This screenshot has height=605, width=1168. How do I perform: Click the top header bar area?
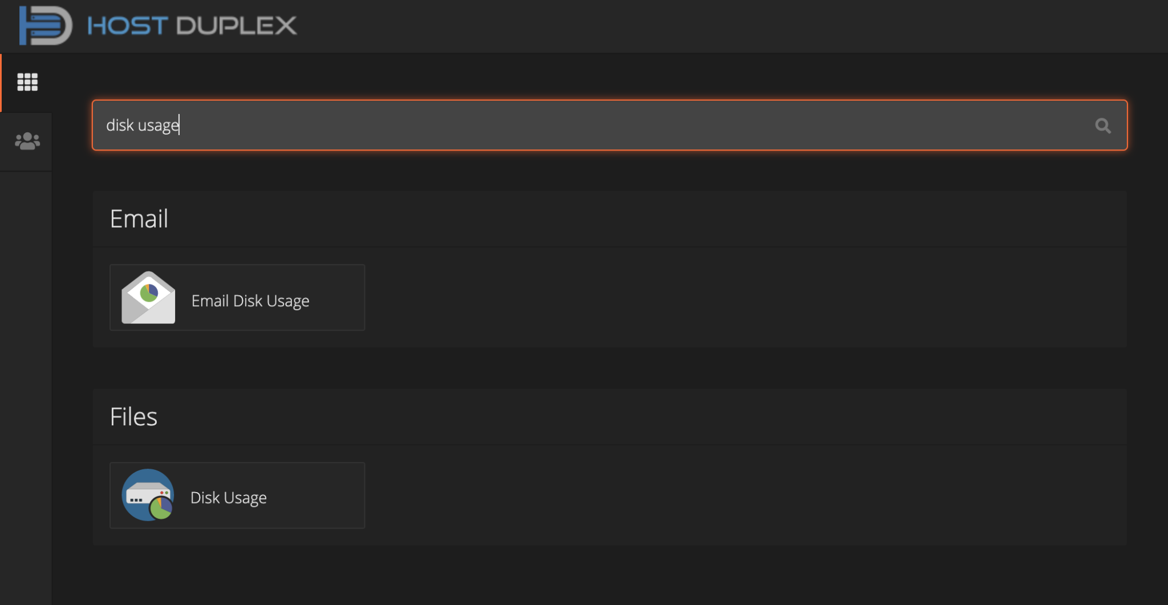730,26
